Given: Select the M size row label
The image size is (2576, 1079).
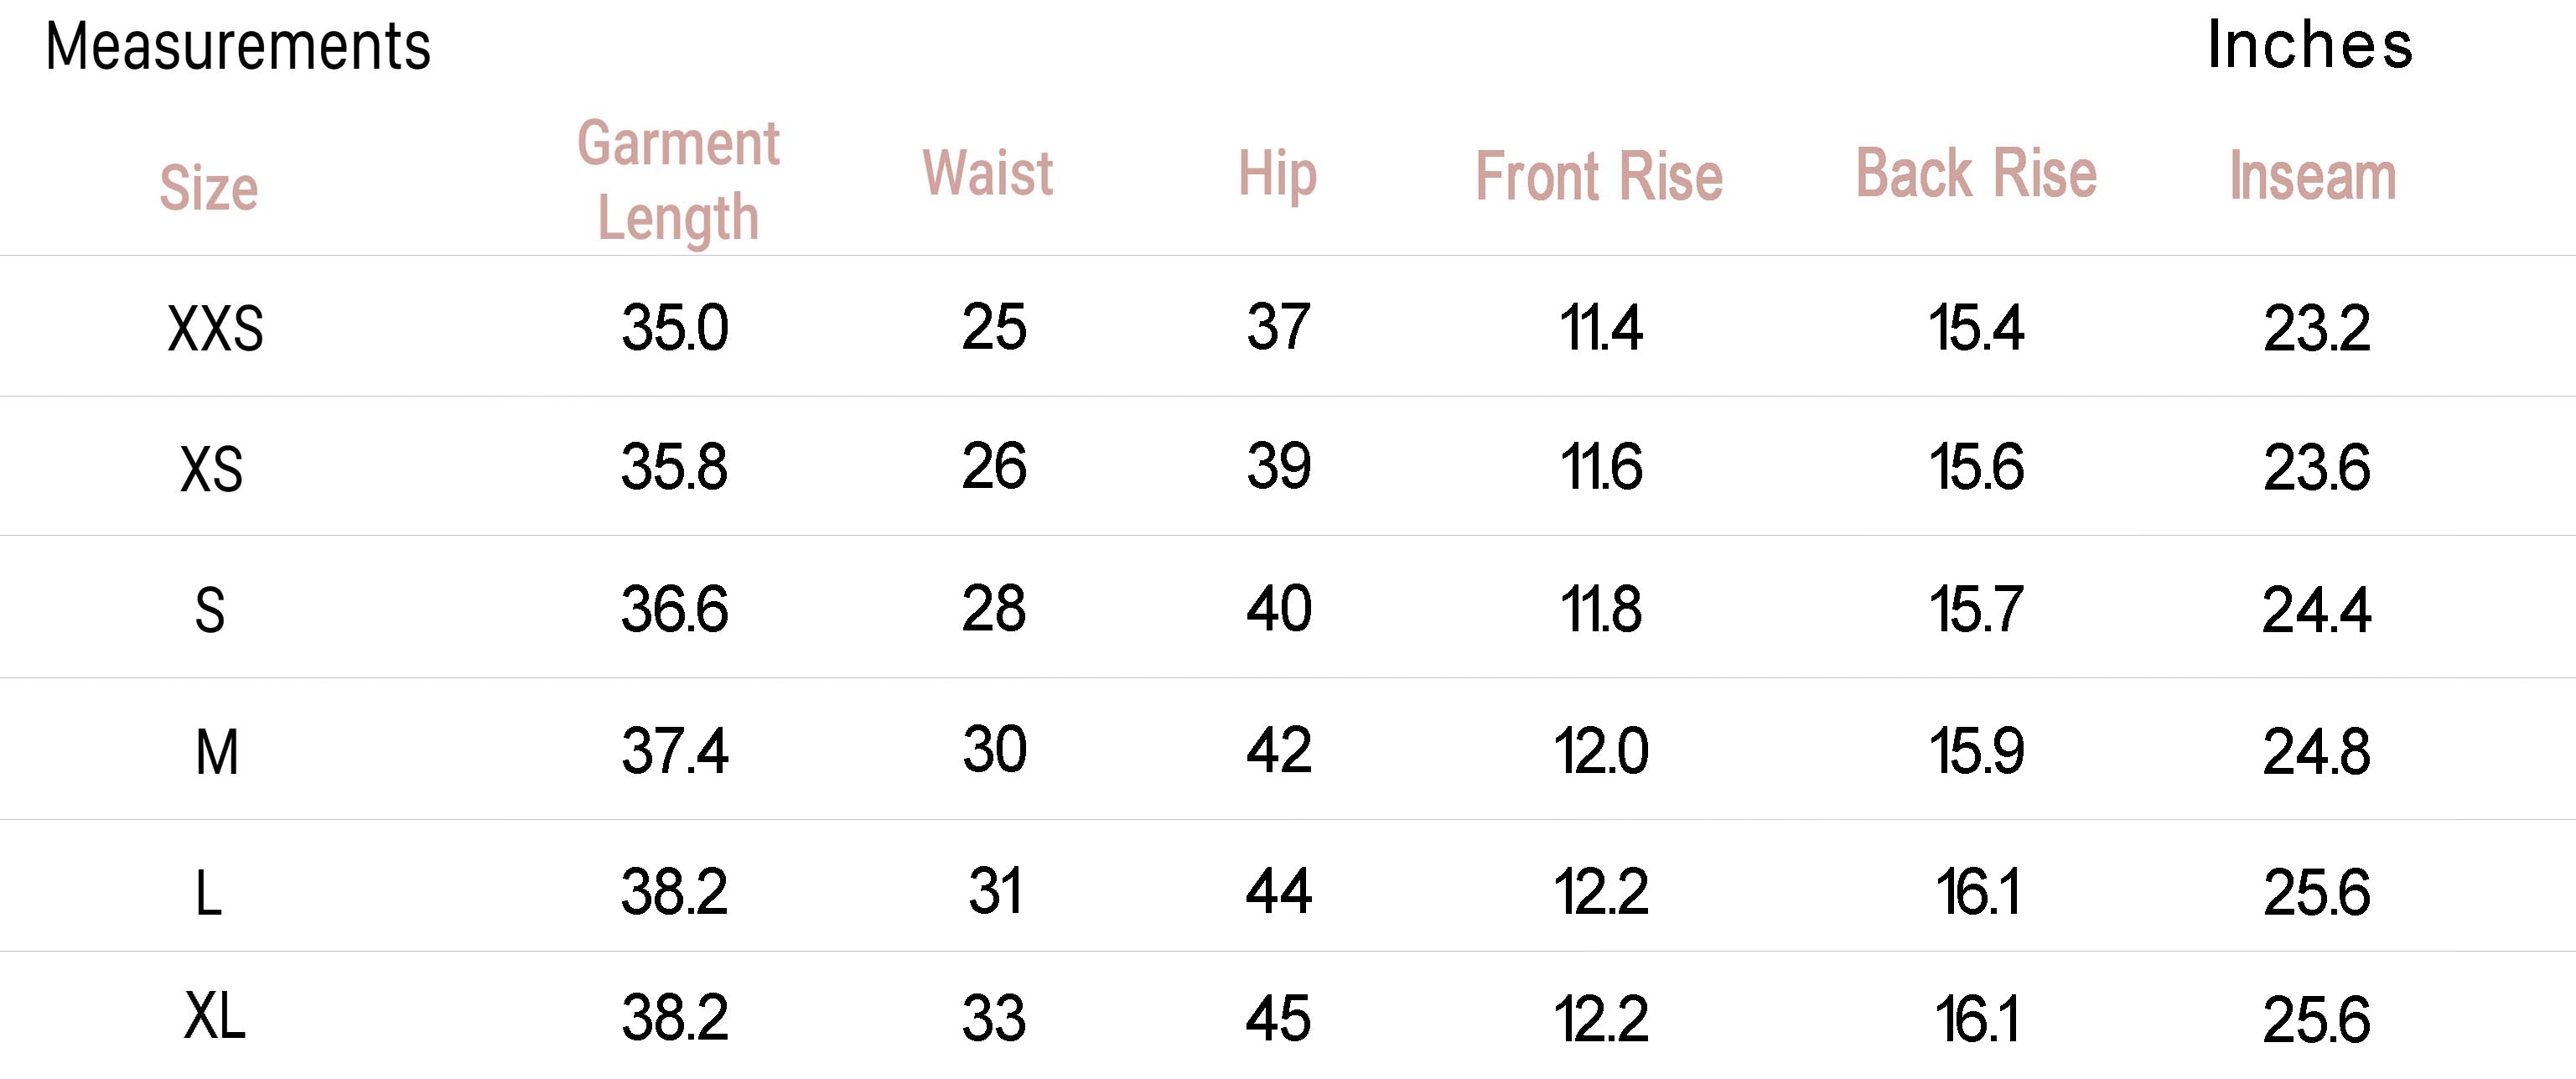Looking at the screenshot, I should [x=216, y=752].
